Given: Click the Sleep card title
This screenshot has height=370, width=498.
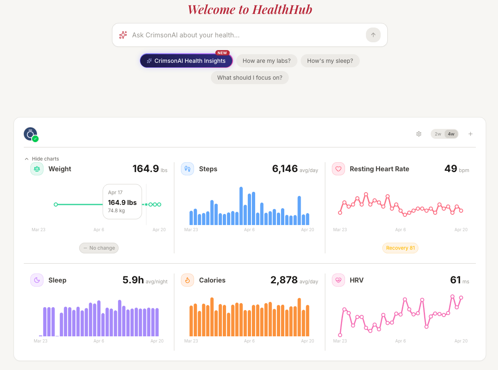Looking at the screenshot, I should click(57, 280).
